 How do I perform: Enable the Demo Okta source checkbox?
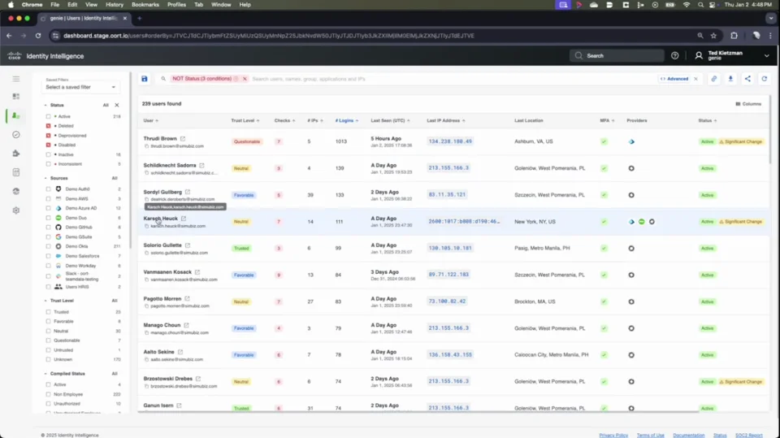point(49,245)
